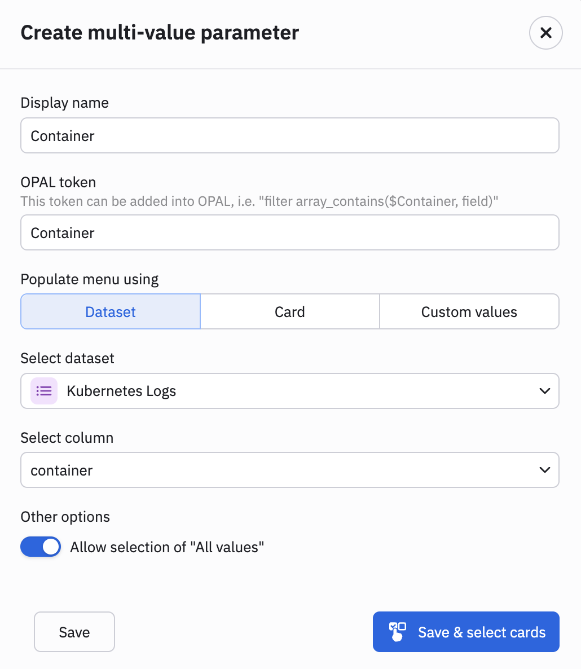Expand the Select column chevron arrow
581x669 pixels.
(545, 470)
